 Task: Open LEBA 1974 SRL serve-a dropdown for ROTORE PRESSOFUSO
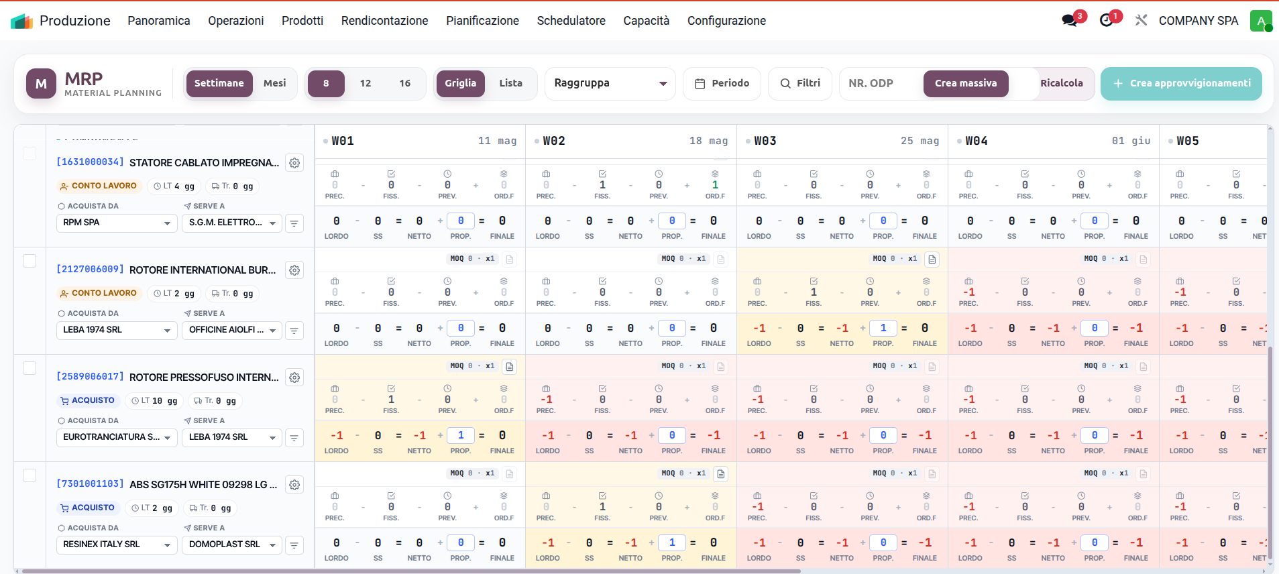pos(232,438)
